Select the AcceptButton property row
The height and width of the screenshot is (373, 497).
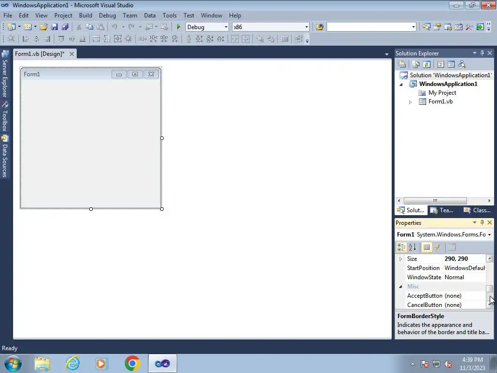(442, 296)
